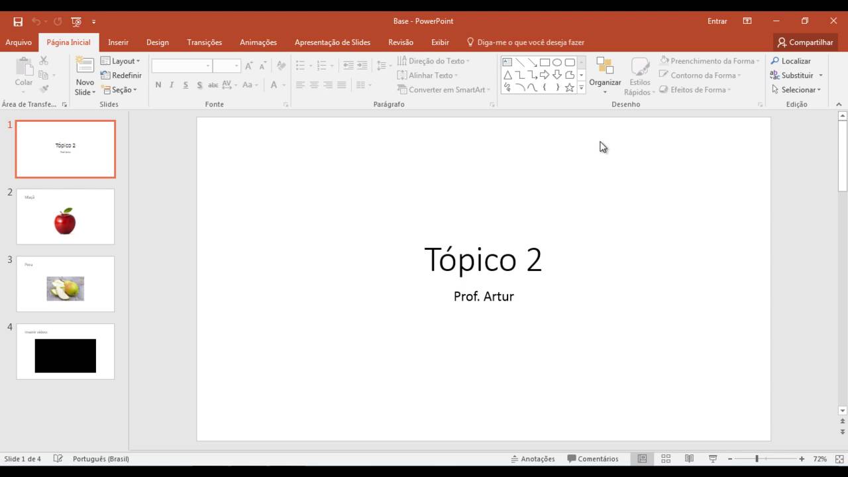Open the Seção dropdown

(119, 90)
